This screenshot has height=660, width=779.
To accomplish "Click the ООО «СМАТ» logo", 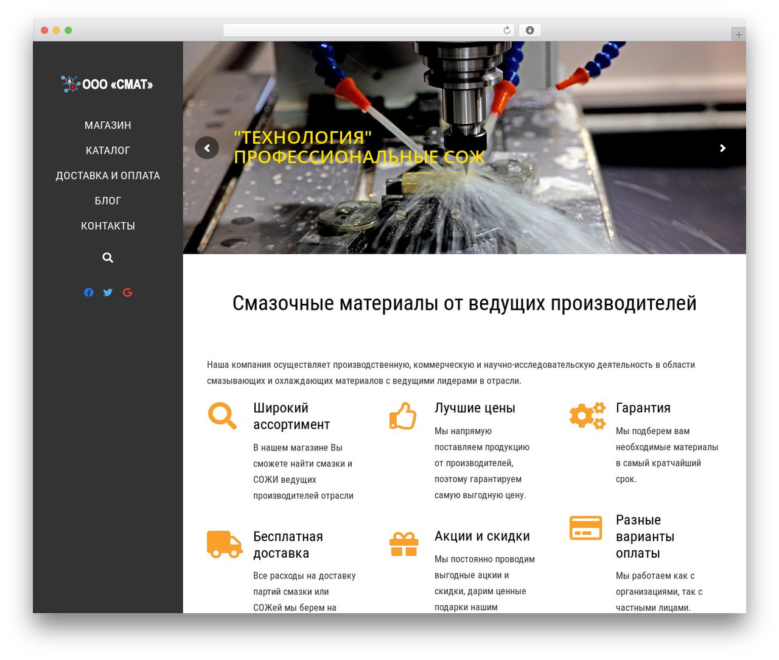I will [x=107, y=84].
